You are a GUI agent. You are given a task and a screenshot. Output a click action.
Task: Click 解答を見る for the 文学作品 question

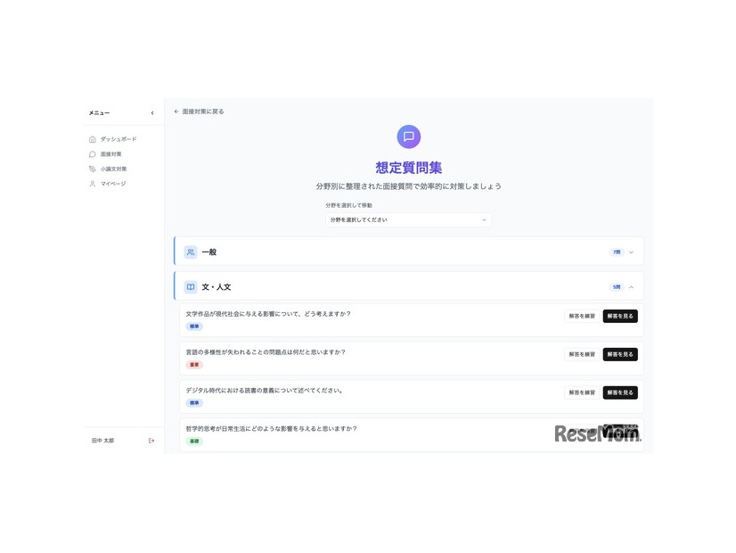pos(620,317)
